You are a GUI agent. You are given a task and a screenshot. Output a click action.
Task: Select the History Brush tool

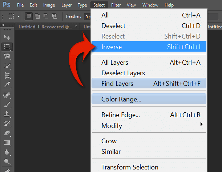[x=7, y=124]
